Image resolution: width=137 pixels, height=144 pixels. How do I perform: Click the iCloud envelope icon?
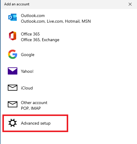pos(13,88)
